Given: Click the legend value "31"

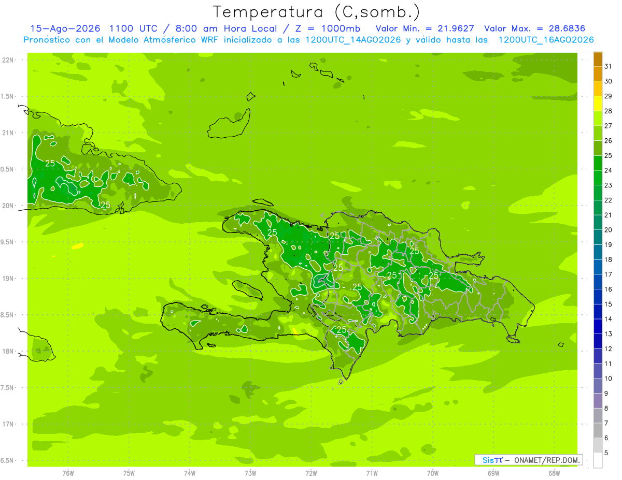Looking at the screenshot, I should pyautogui.click(x=608, y=66).
